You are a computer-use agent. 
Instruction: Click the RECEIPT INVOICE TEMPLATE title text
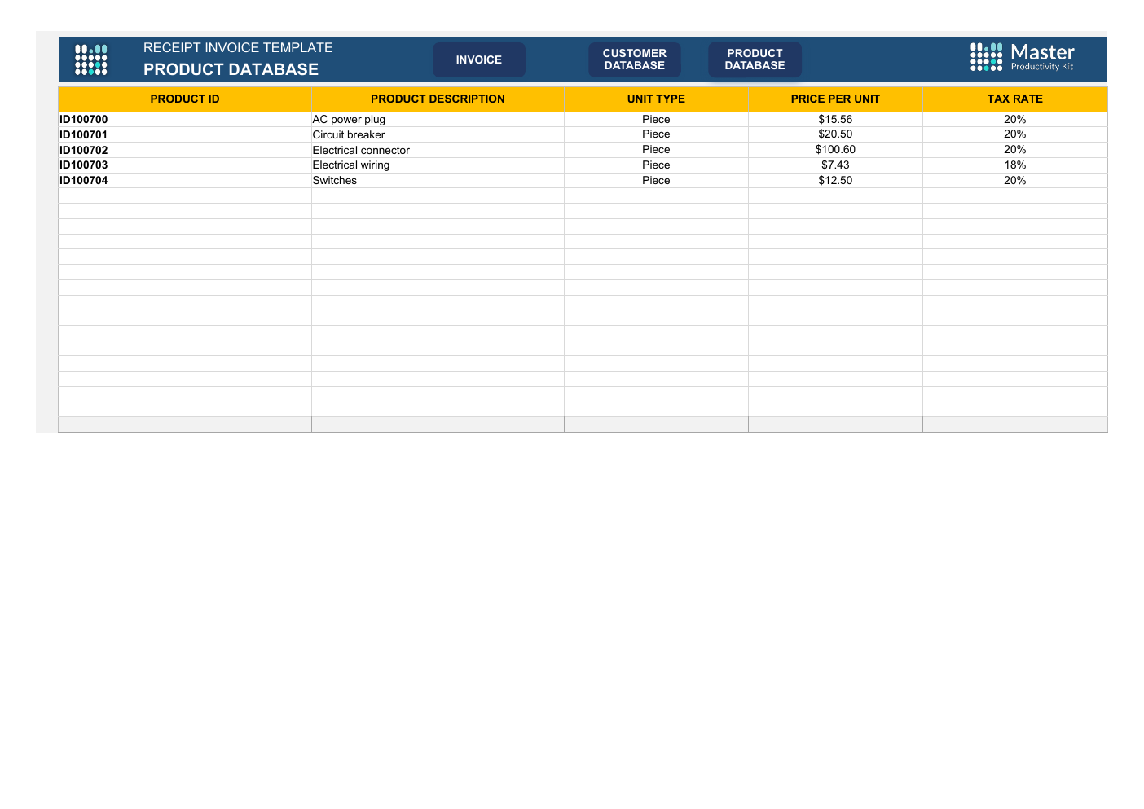coord(238,47)
